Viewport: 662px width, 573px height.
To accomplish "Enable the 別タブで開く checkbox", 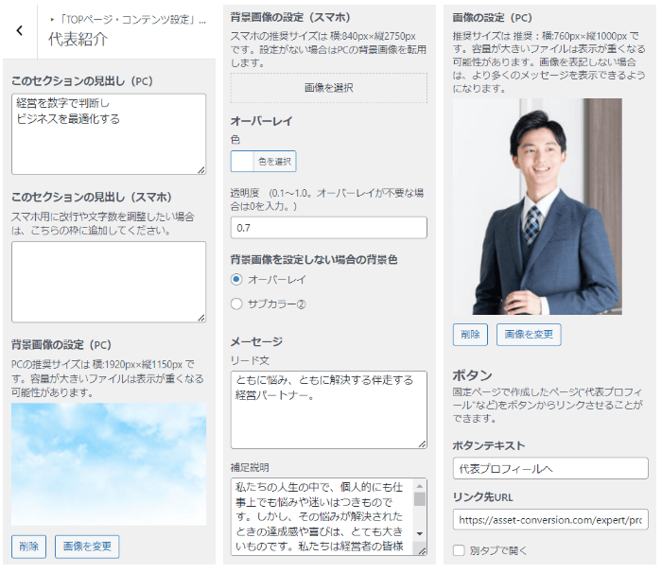I will 459,550.
